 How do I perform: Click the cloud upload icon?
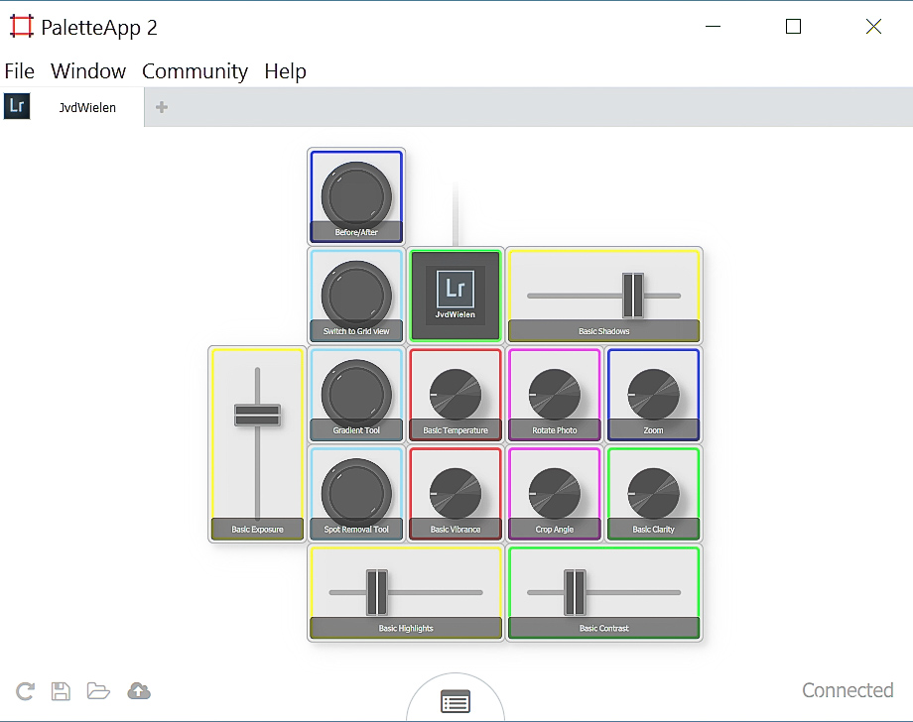coord(139,690)
